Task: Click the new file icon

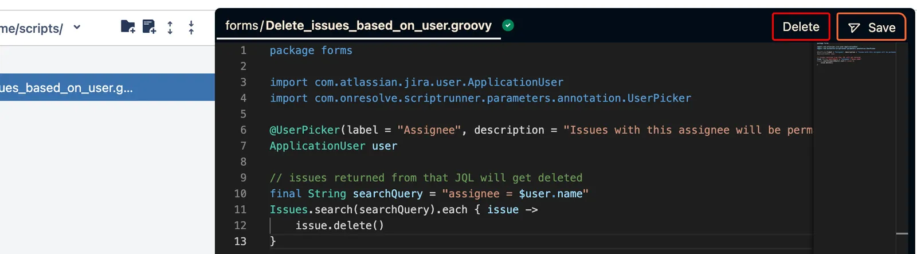Action: click(x=149, y=26)
